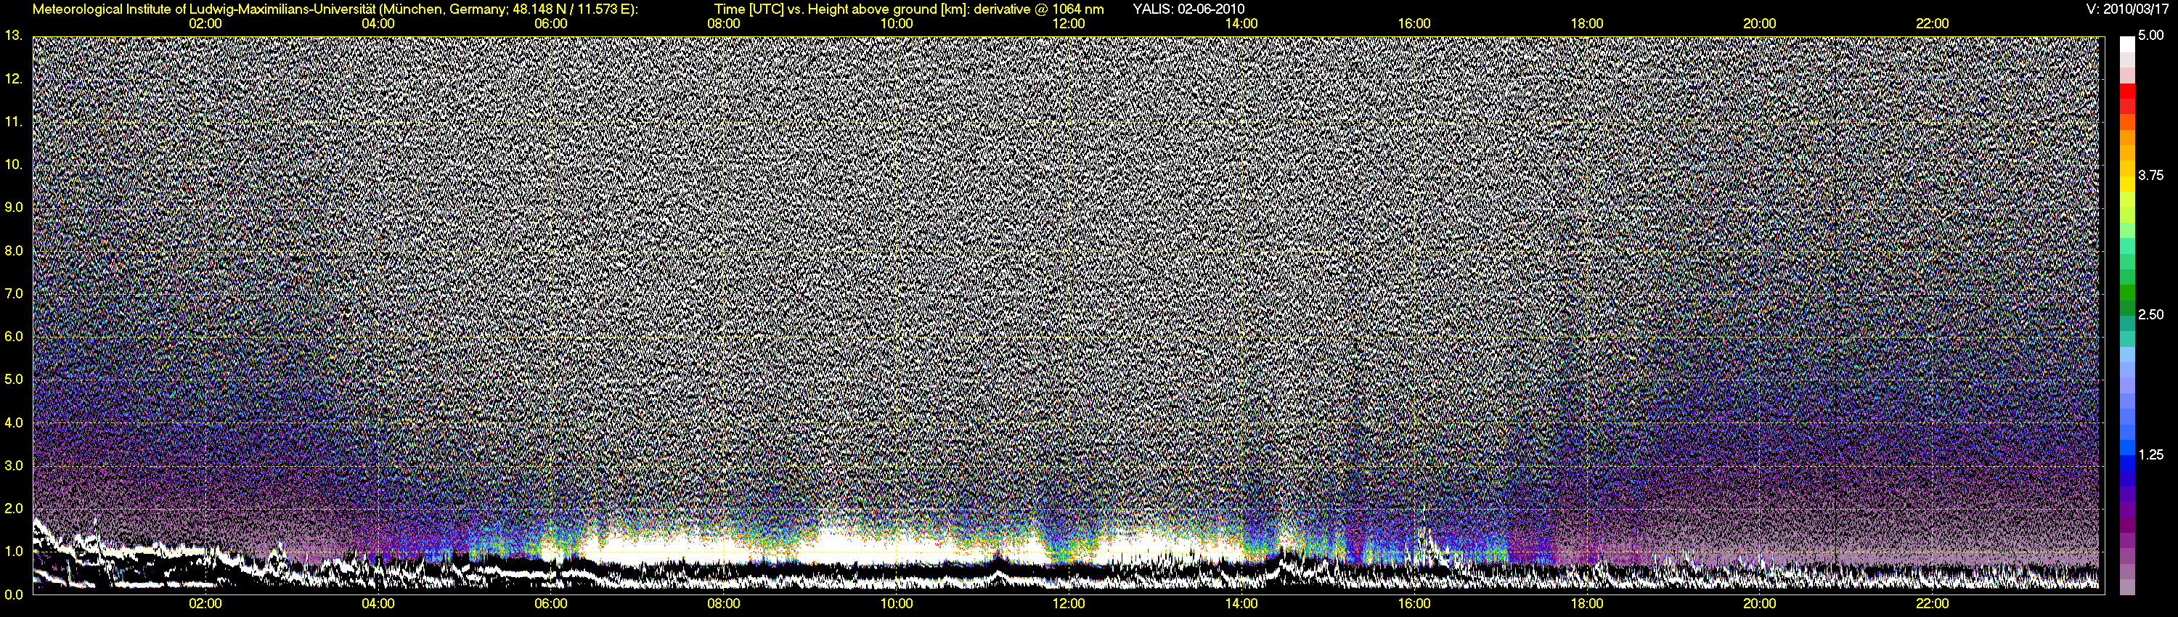Screen dimensions: 2178x617
Task: Click the 13. km height axis label
Action: tap(14, 36)
